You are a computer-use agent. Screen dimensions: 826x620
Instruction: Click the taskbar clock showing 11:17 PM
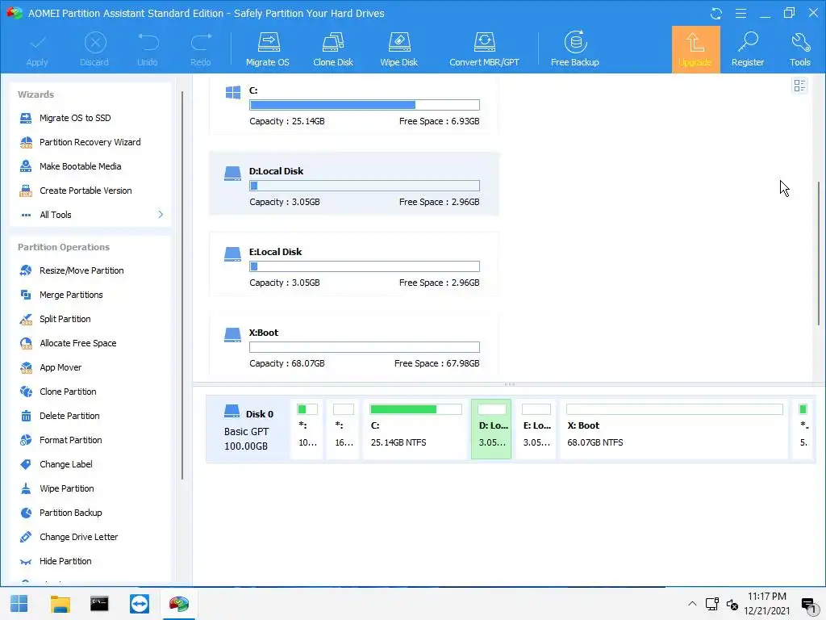[766, 604]
